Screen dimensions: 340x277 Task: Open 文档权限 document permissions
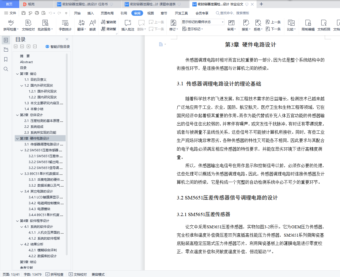click(324, 25)
